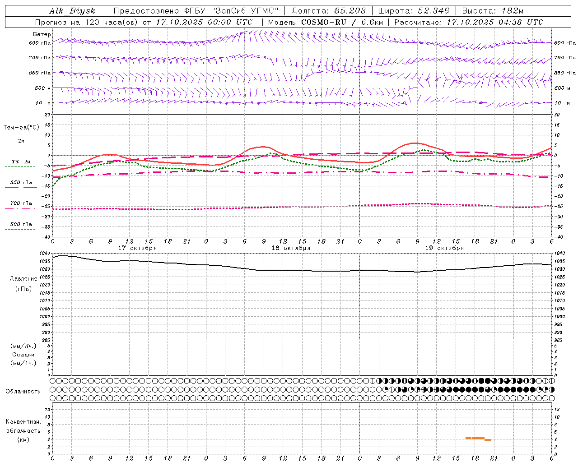Click the Высота: 182м header field
Screen dimensions: 578x462
tap(493, 11)
